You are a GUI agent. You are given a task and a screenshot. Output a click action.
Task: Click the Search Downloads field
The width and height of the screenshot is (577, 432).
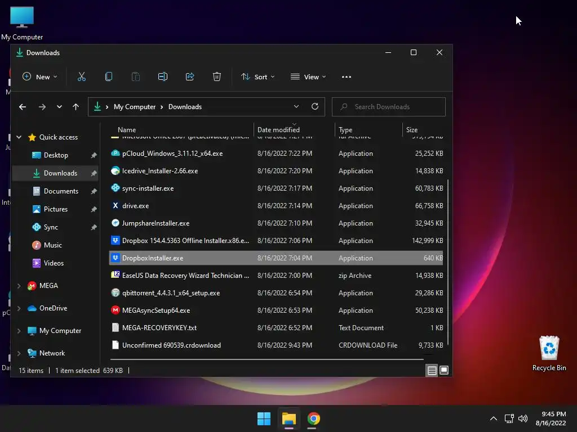389,106
